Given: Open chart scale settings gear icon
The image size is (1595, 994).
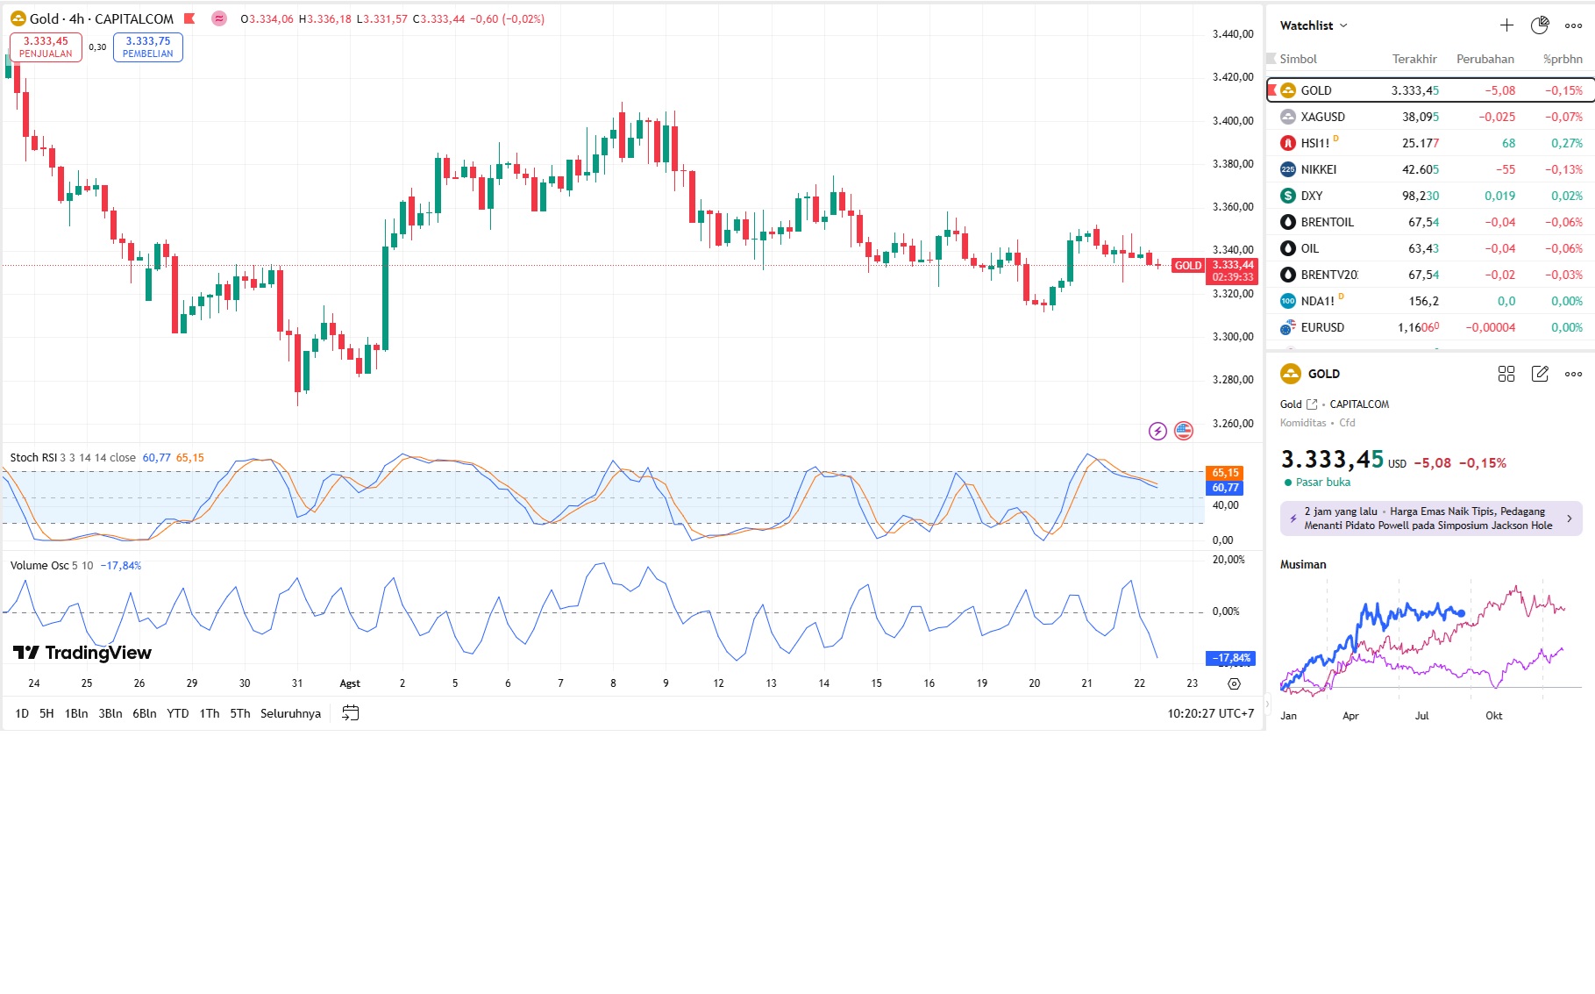Looking at the screenshot, I should (x=1234, y=683).
